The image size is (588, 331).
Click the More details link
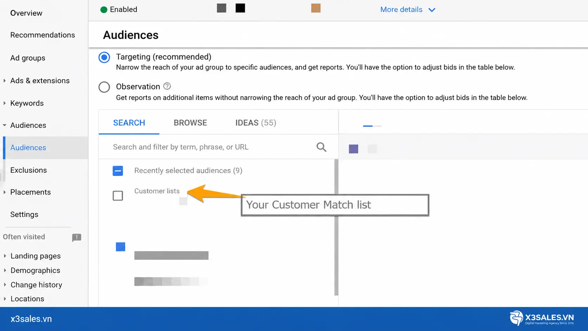(401, 9)
